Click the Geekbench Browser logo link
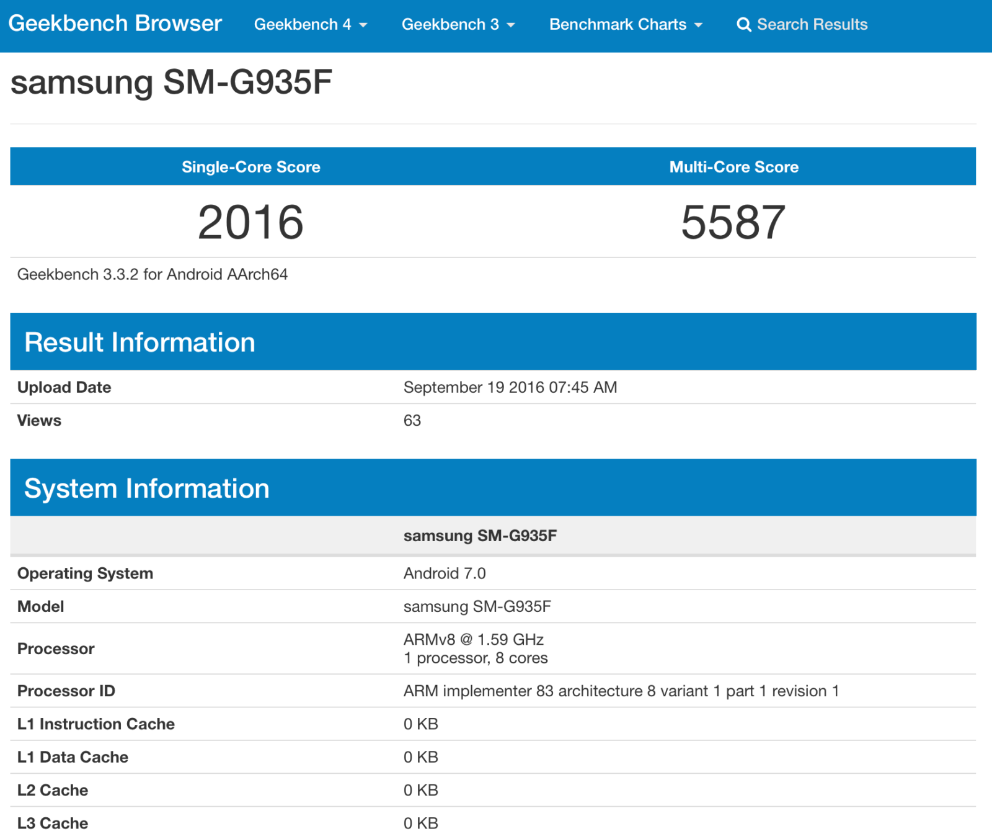 tap(115, 24)
